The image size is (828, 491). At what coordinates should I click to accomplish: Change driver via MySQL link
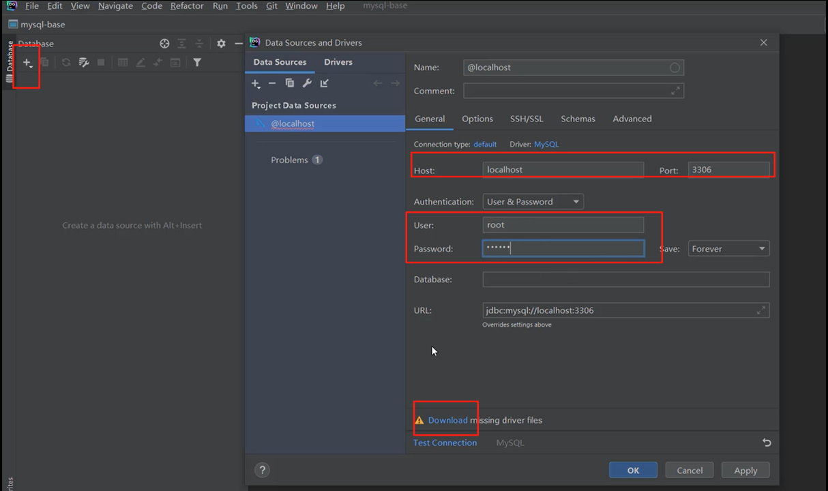click(x=546, y=145)
